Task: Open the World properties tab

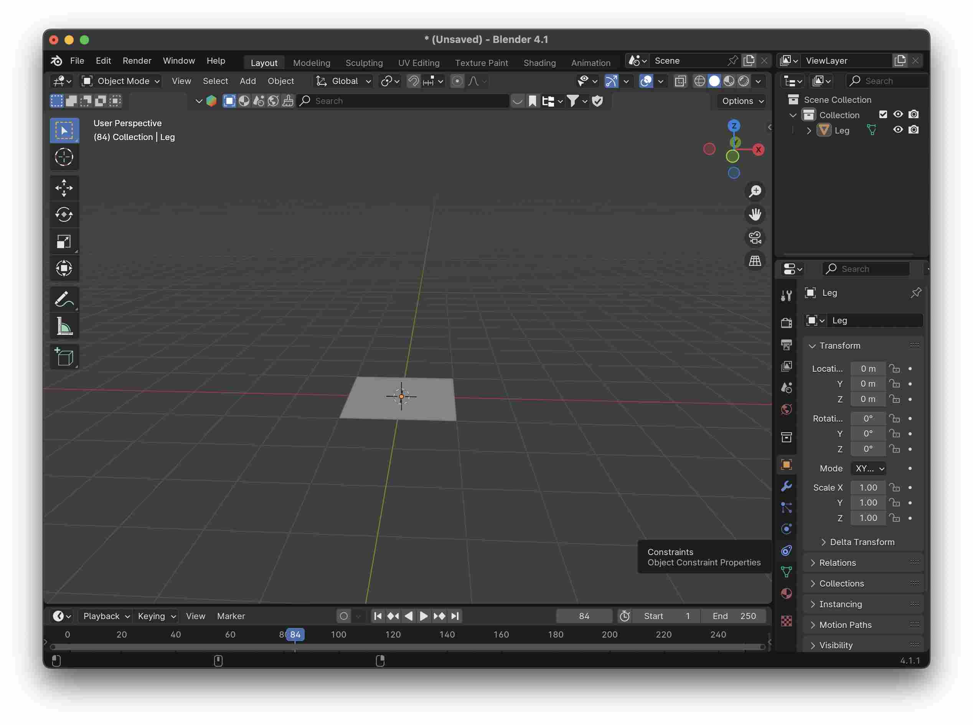Action: point(787,409)
